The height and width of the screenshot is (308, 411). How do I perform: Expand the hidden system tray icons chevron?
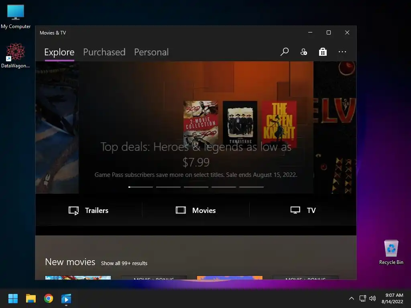(352, 298)
